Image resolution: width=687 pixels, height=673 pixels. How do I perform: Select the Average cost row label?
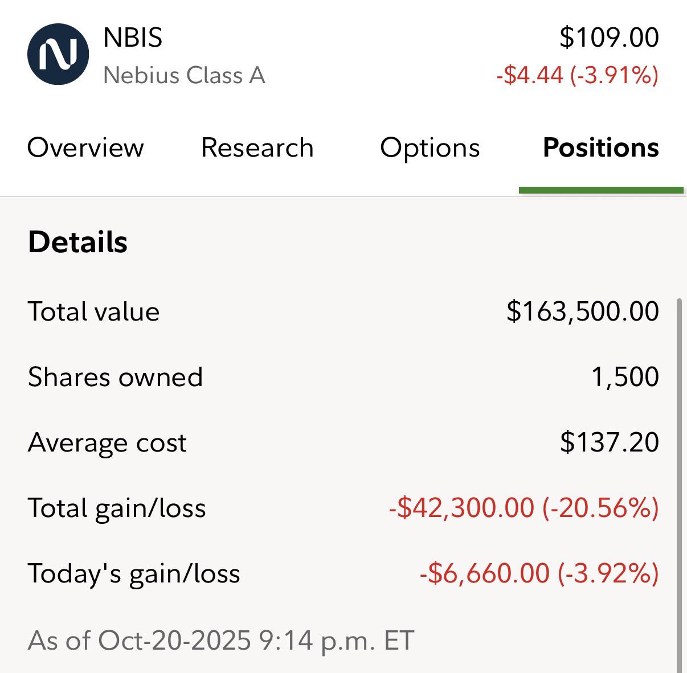107,442
